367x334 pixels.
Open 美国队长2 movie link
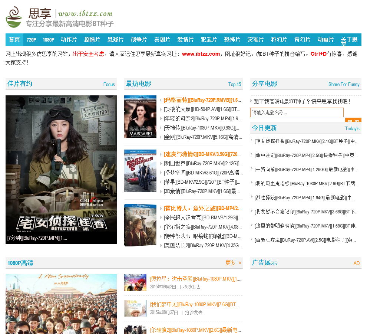tap(203, 245)
